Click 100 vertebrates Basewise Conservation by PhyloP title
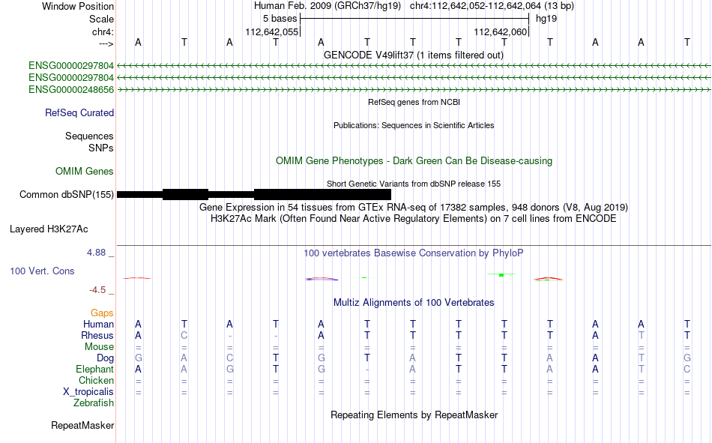Viewport: 712px width, 443px height. coord(414,253)
